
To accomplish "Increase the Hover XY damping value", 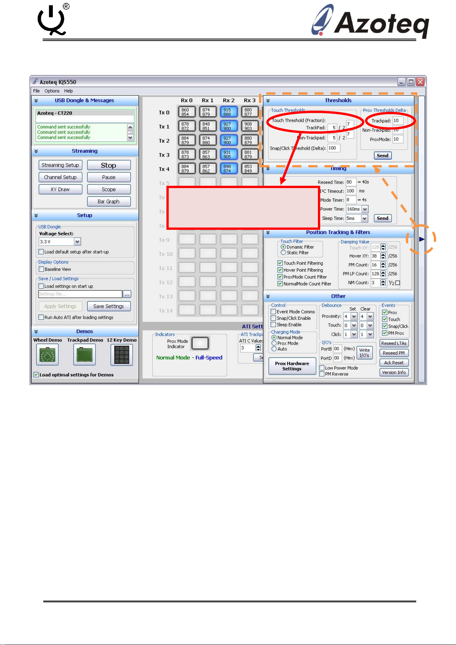I will pos(383,254).
